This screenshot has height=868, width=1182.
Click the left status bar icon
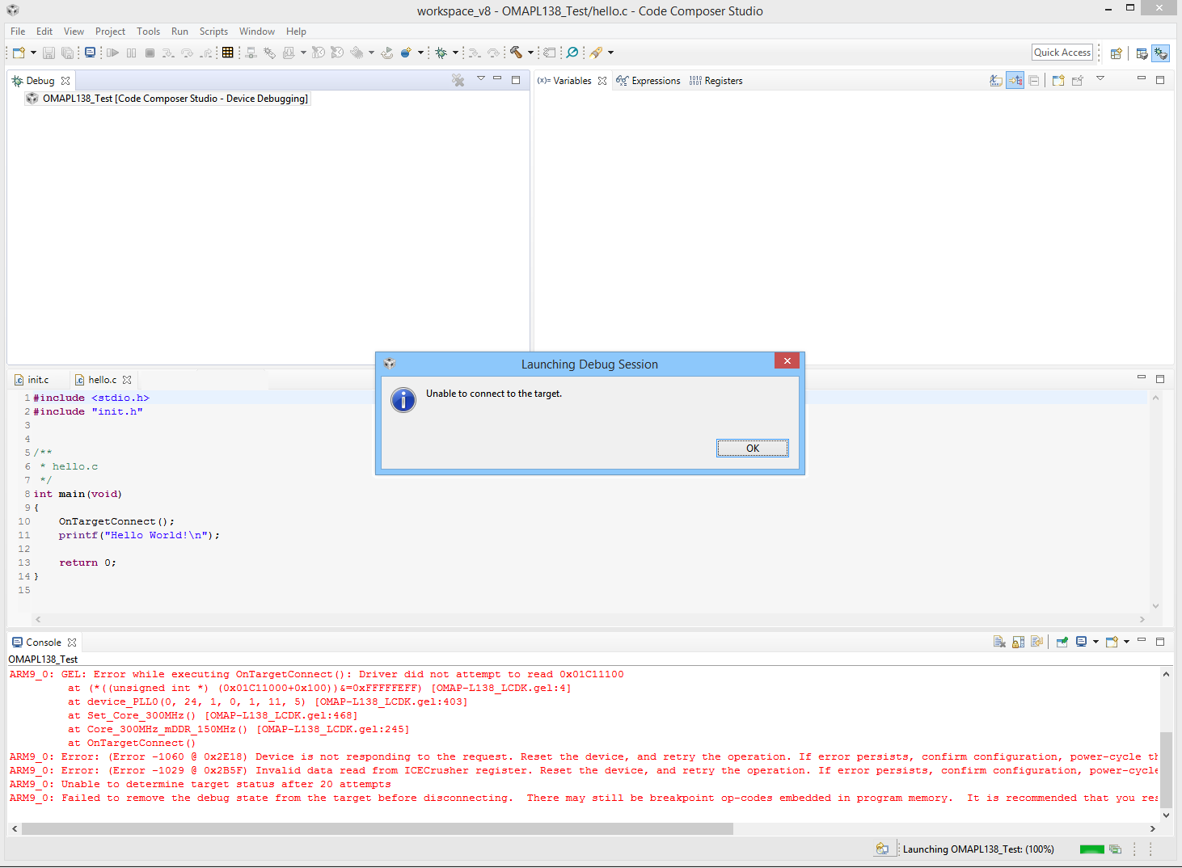click(882, 849)
